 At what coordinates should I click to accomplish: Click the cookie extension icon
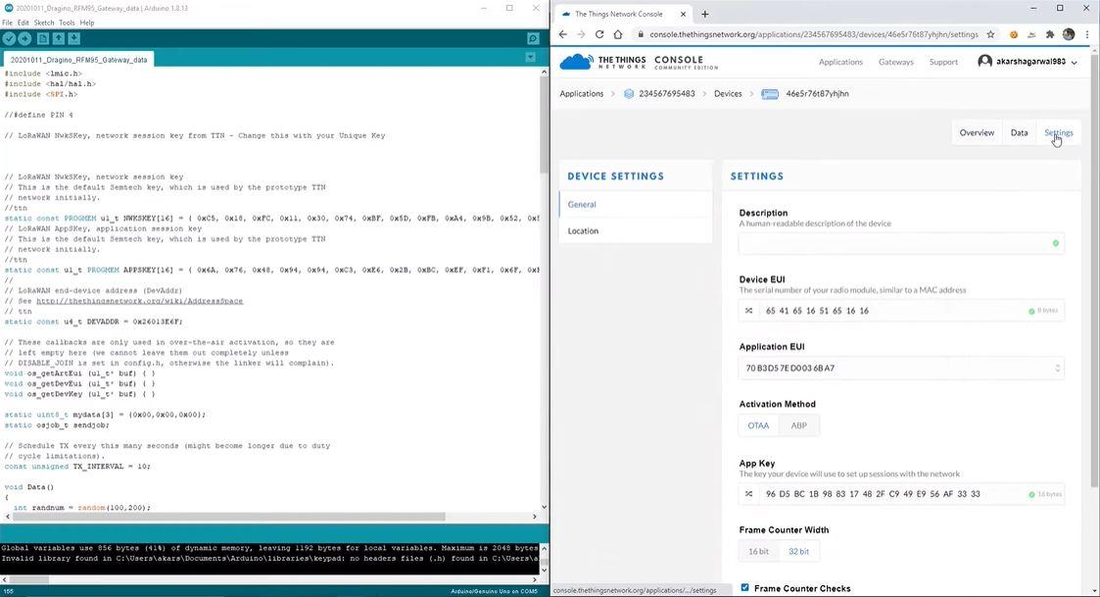(x=1014, y=34)
